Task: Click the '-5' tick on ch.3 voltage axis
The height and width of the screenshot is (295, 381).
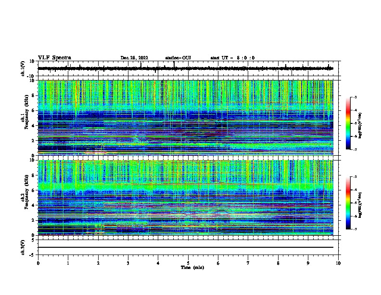Action: point(33,255)
